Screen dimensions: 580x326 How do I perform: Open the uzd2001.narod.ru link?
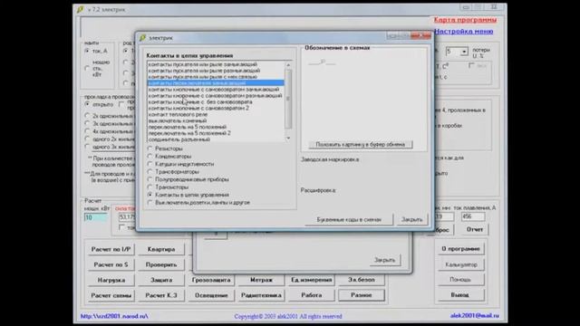click(x=114, y=316)
